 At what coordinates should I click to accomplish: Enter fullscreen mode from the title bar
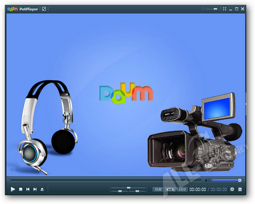225,9
